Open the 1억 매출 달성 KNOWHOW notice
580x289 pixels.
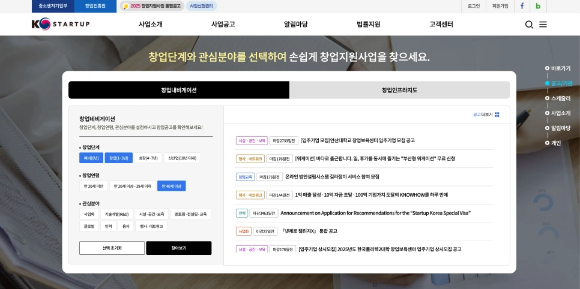(x=372, y=195)
